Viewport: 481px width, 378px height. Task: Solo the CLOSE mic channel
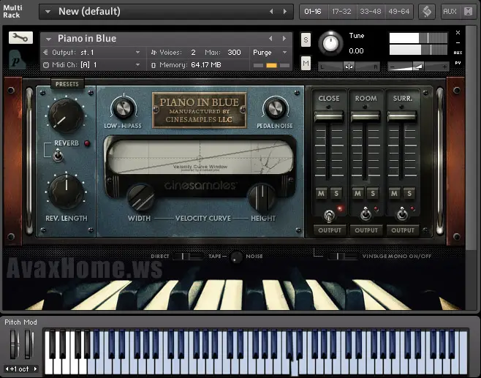[336, 193]
